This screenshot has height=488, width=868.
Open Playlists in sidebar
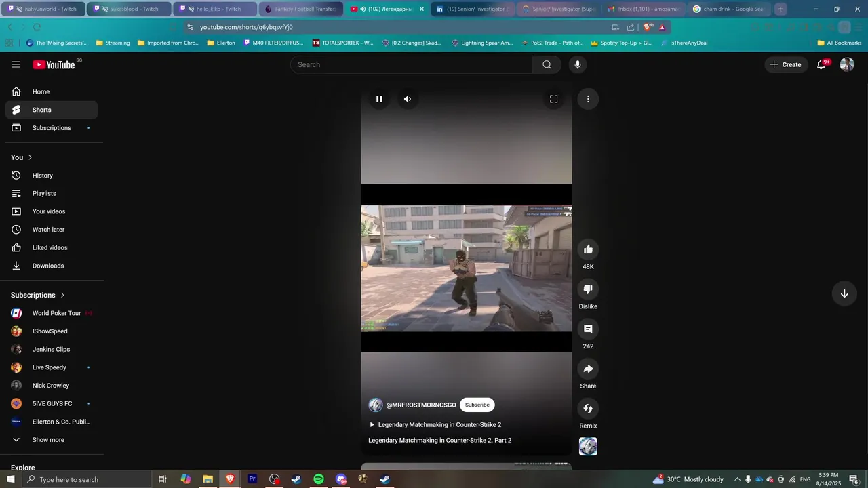[x=52, y=193]
